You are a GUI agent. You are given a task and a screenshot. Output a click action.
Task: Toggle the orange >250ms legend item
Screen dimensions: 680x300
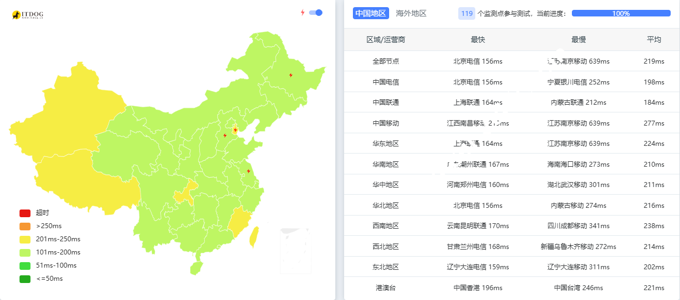click(x=25, y=226)
